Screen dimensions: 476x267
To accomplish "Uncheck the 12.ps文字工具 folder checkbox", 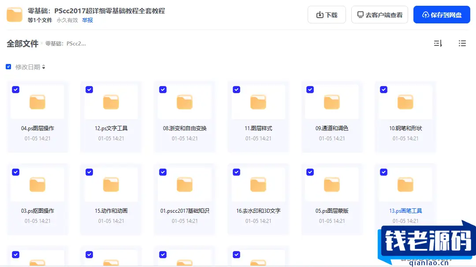I will click(89, 90).
